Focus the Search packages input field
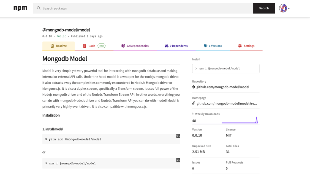 pos(145,8)
